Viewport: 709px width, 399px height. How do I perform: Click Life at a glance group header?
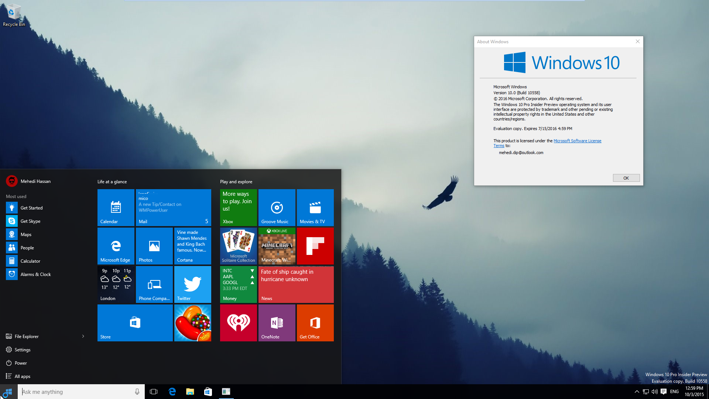pos(112,181)
